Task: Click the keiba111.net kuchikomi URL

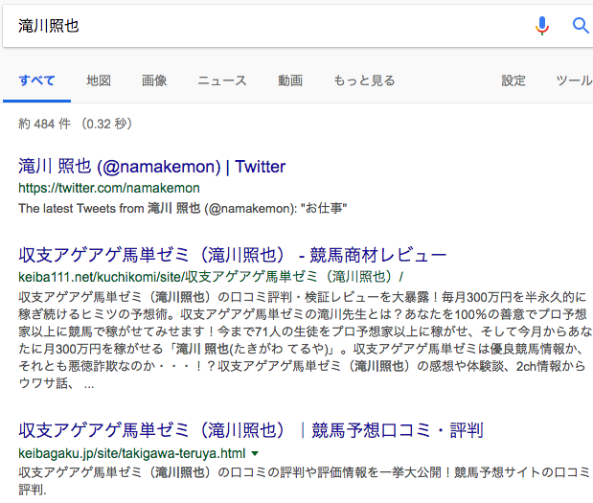Action: tap(211, 277)
